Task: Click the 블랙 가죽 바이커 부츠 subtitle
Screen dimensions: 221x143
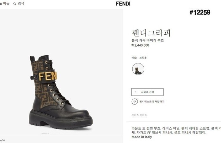Action: 147,41
